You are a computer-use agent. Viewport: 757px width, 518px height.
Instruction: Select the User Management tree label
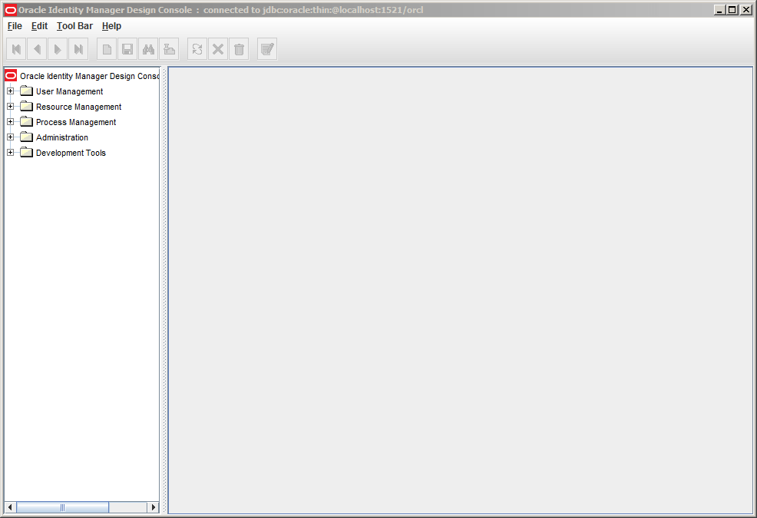click(70, 91)
